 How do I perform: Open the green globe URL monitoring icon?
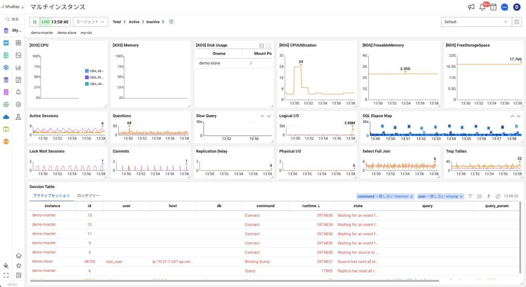coord(6,104)
